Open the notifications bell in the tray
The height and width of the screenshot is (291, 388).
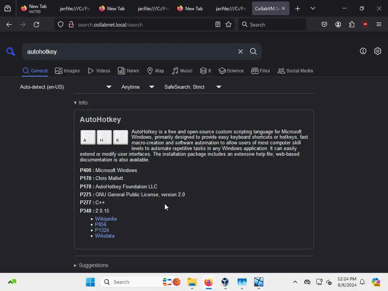(x=362, y=282)
